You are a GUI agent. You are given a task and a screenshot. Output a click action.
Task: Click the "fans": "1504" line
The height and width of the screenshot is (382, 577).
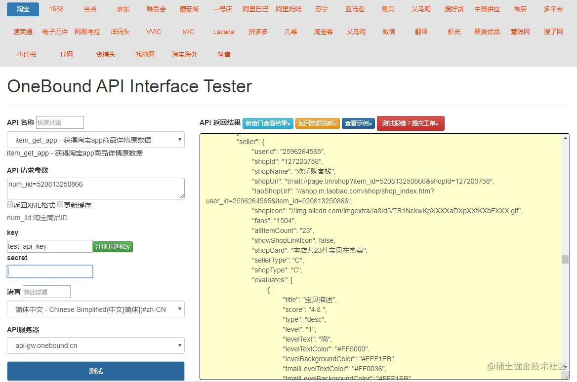coord(274,221)
